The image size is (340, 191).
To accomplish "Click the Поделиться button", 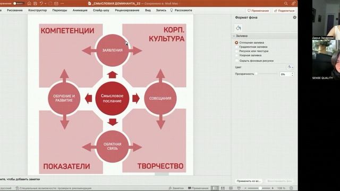I will point(284,11).
